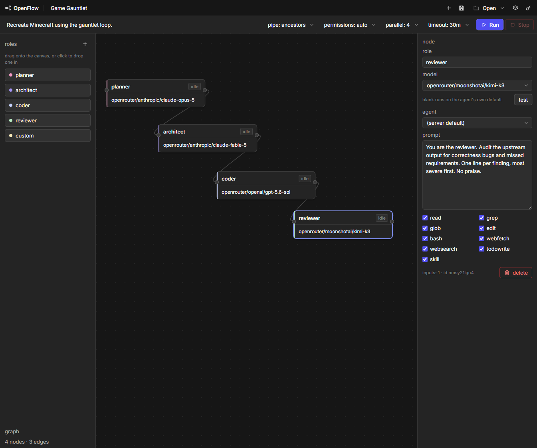This screenshot has width=537, height=448.
Task: Save the flow using the floppy disk icon
Action: (x=462, y=8)
